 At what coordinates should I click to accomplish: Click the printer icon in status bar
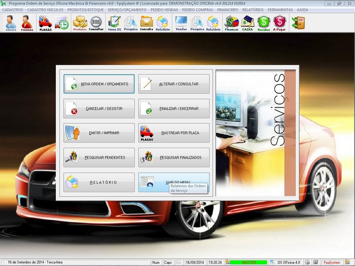coord(308,262)
